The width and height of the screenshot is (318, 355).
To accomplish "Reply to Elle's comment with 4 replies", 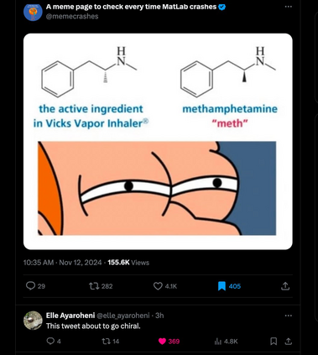I will pos(50,341).
